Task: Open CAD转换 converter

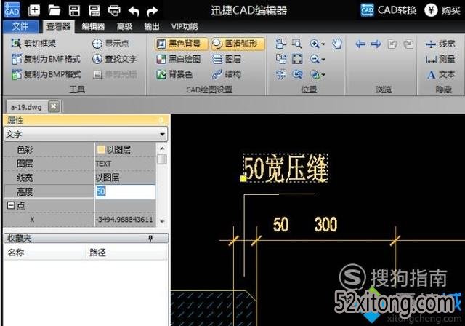Action: (x=389, y=10)
